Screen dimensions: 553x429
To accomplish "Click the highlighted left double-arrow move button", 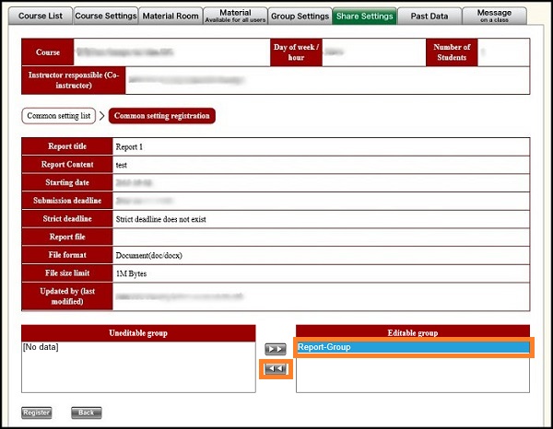I will [x=276, y=369].
